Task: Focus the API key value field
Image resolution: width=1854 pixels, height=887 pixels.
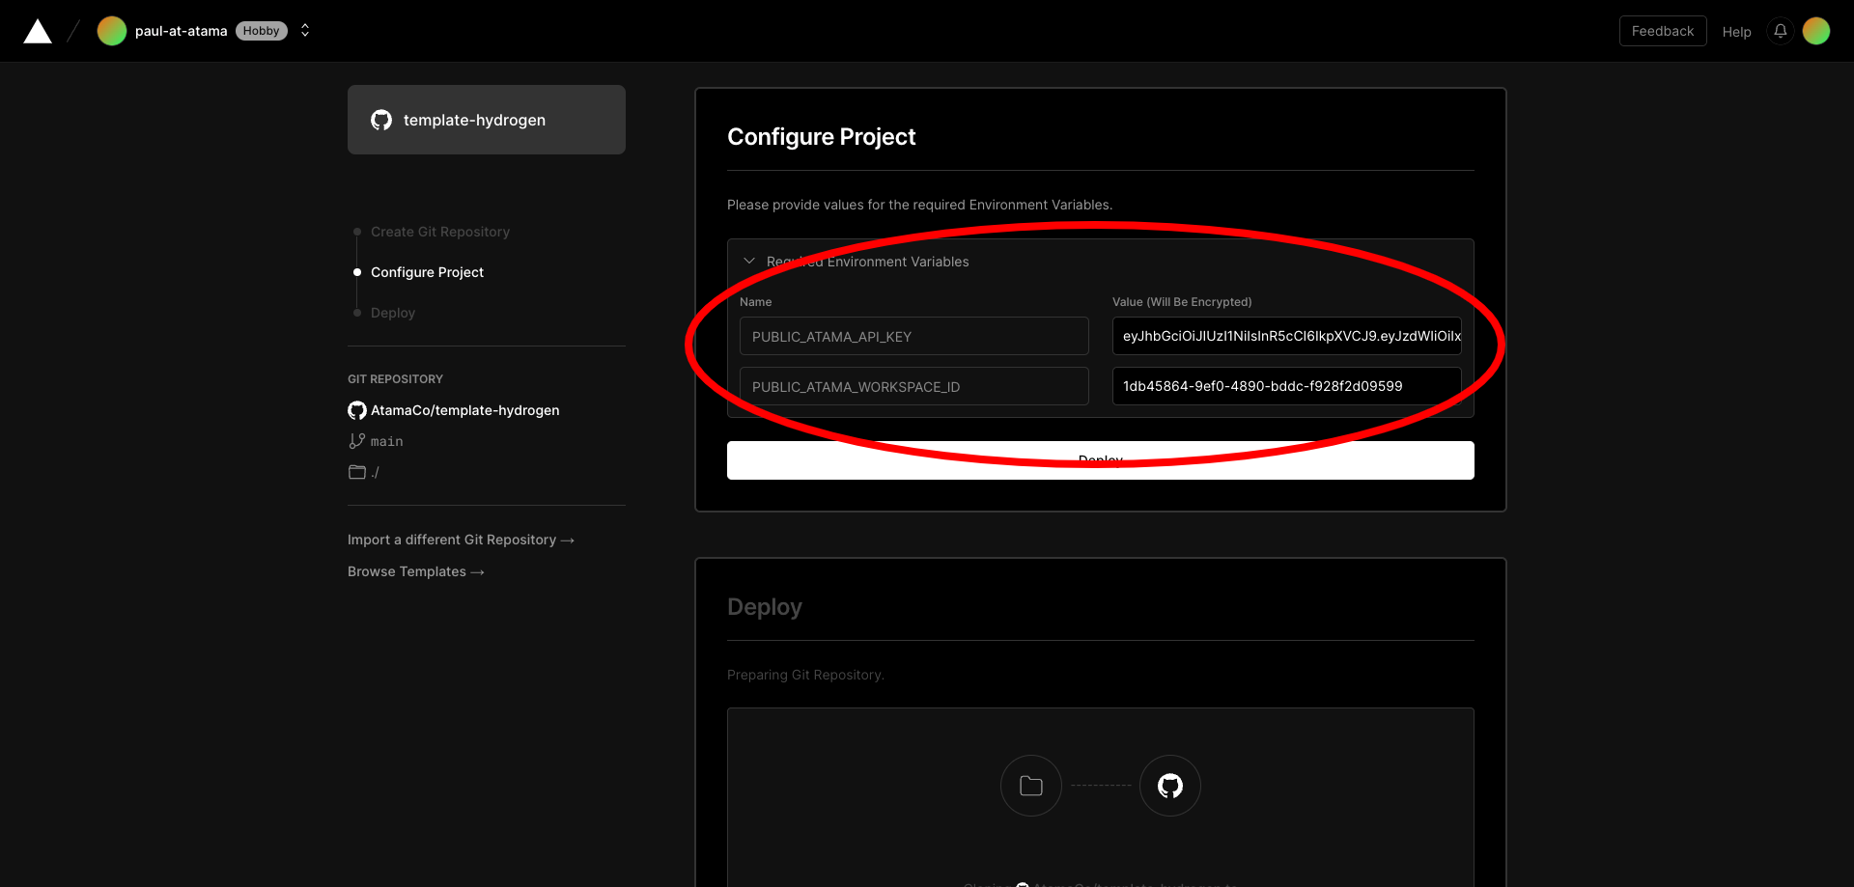Action: (1287, 336)
